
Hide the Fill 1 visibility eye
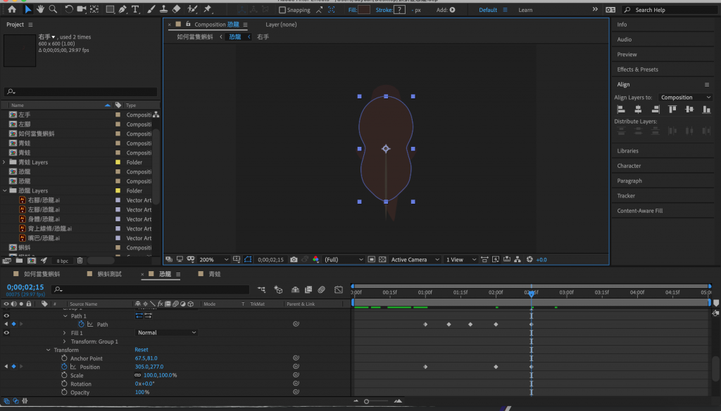[x=6, y=332]
